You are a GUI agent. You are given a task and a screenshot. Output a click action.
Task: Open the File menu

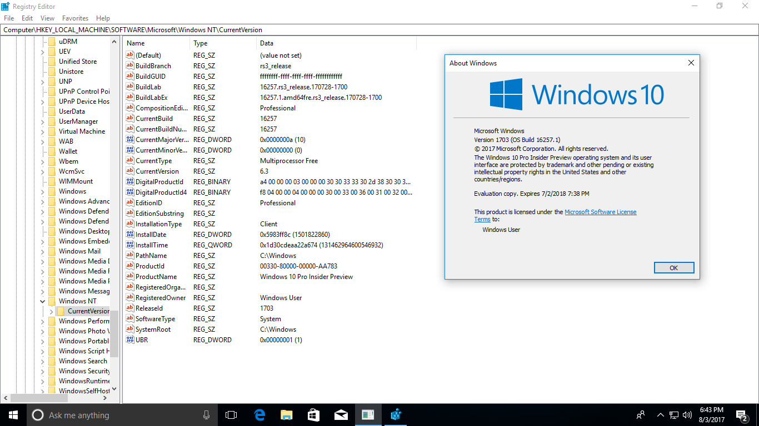pyautogui.click(x=9, y=18)
